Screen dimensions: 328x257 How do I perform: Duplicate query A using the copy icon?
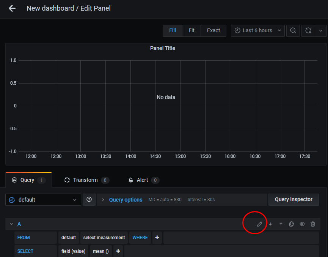[x=292, y=224]
